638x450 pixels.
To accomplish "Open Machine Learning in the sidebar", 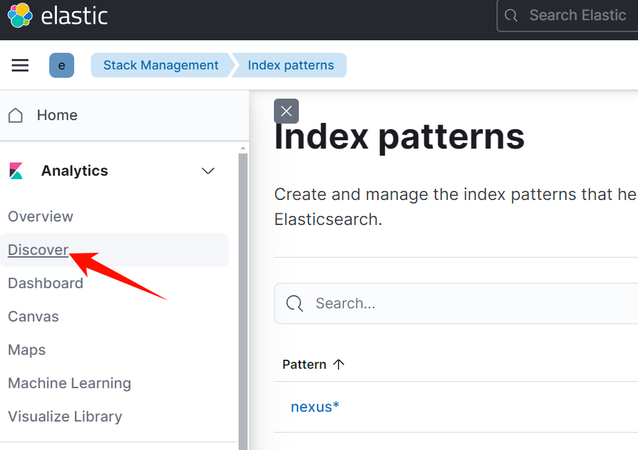I will [69, 383].
